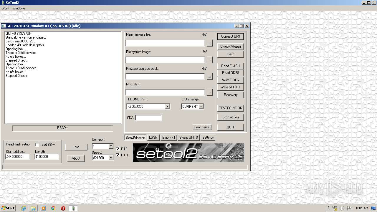Viewport: 377px width, 212px height.
Task: Expand the Speed dropdown
Action: pyautogui.click(x=111, y=158)
